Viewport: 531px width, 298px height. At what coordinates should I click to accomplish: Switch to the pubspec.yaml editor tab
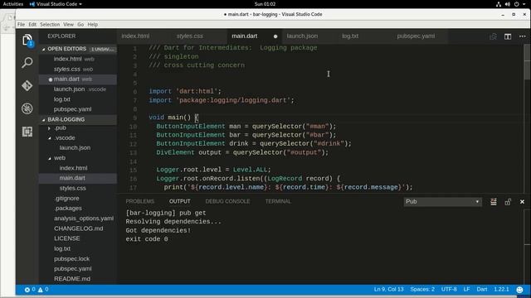[x=416, y=36]
